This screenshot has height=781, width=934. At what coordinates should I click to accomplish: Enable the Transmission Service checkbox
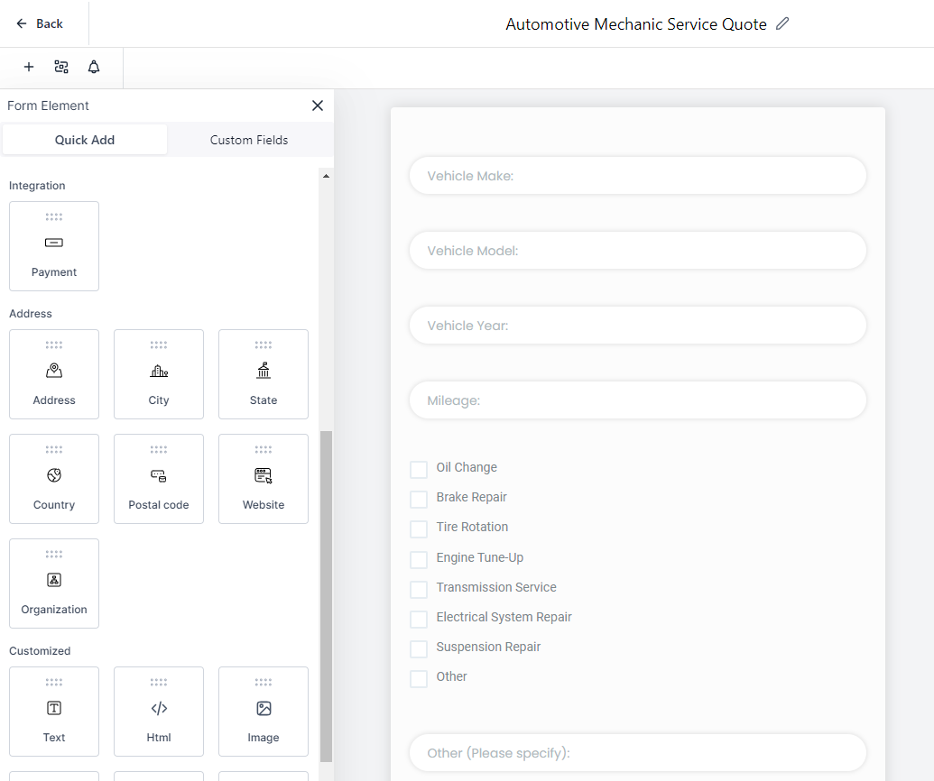pyautogui.click(x=419, y=589)
